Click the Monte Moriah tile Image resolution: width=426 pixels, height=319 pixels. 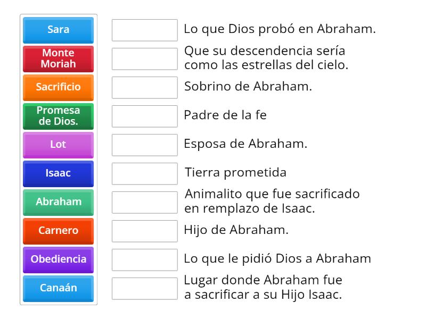tap(58, 59)
